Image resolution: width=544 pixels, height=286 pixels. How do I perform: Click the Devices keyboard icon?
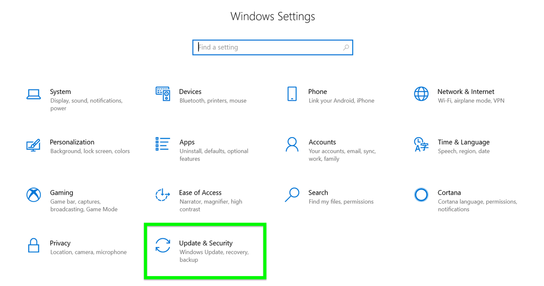click(163, 94)
